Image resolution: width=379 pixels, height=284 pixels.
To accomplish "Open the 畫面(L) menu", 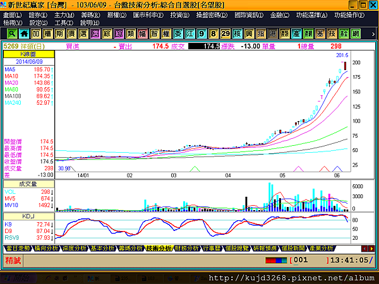I will (13, 15).
